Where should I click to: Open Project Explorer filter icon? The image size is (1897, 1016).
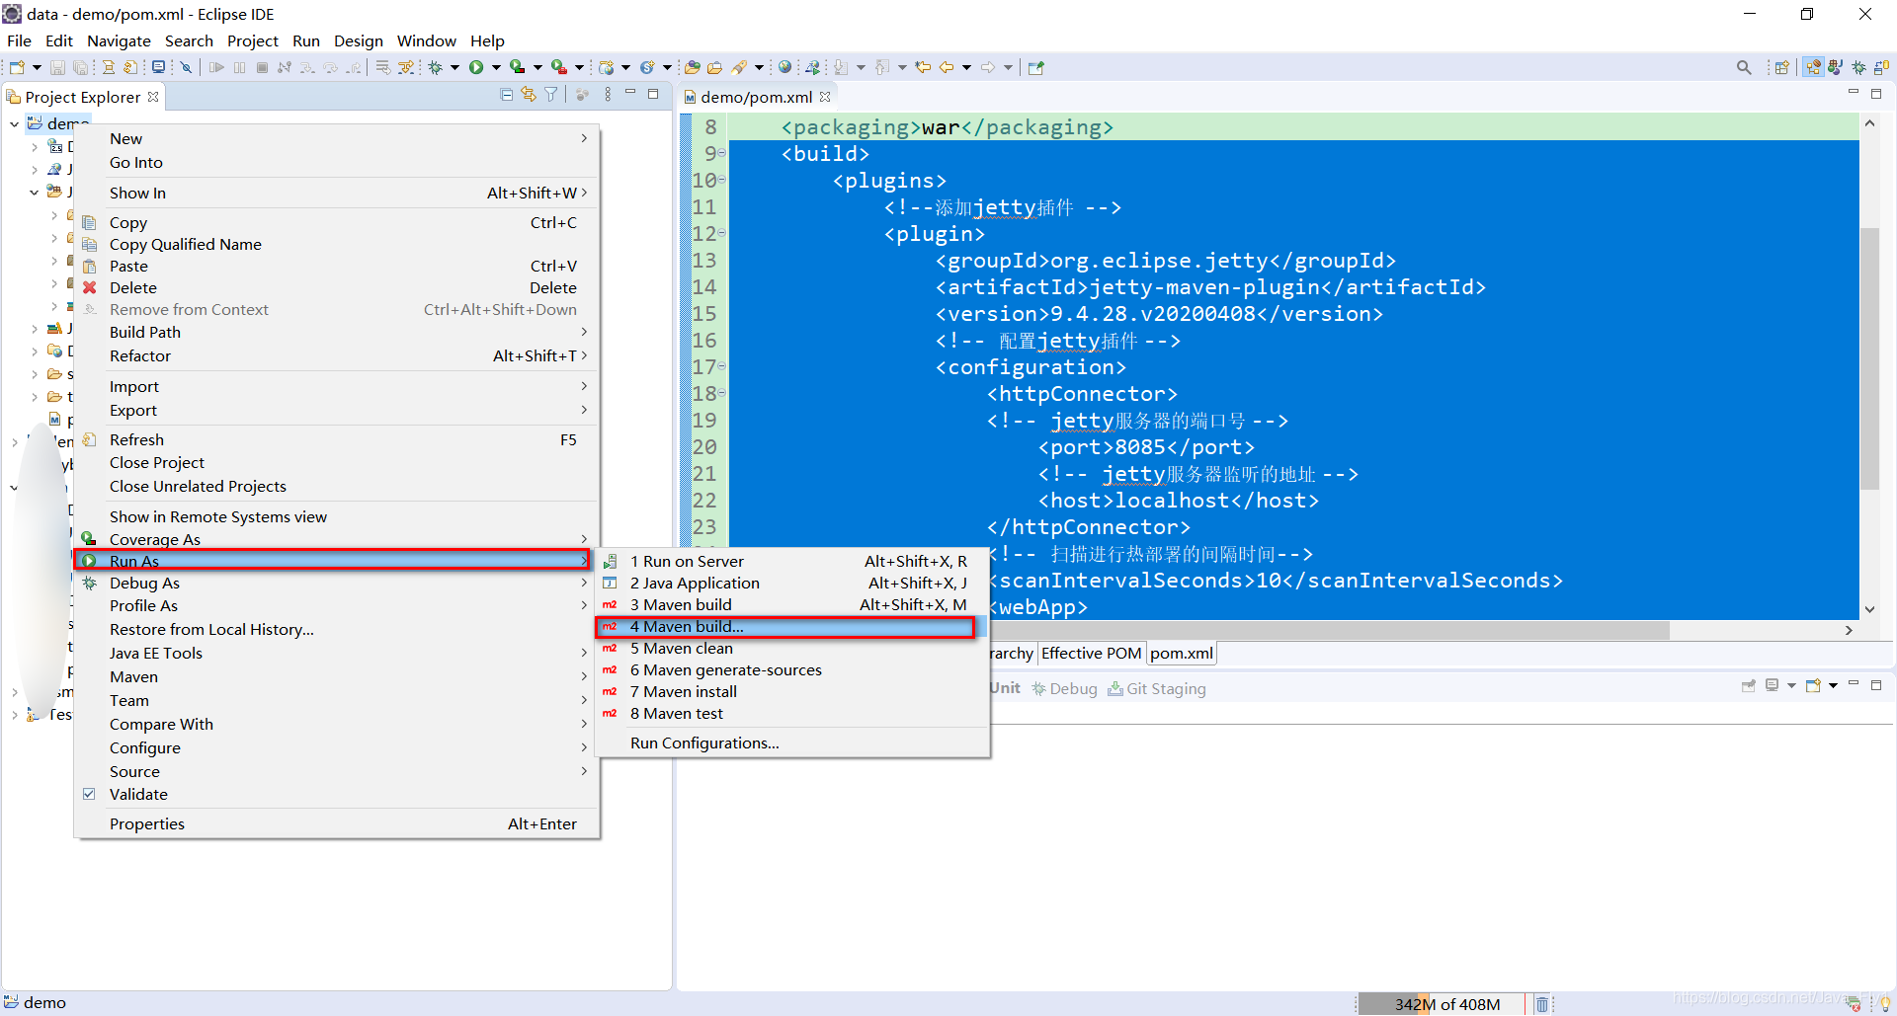[551, 95]
